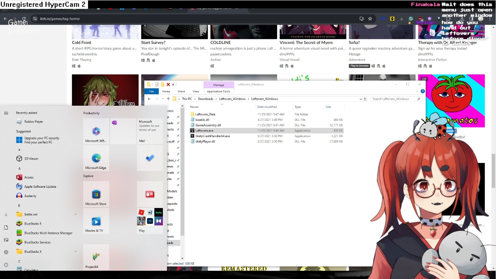Viewport: 496px width, 279px height.
Task: Open Start menu power options
Action: (6, 265)
